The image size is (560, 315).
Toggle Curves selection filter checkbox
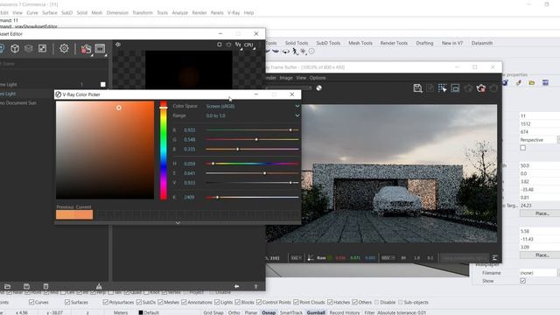(31, 302)
